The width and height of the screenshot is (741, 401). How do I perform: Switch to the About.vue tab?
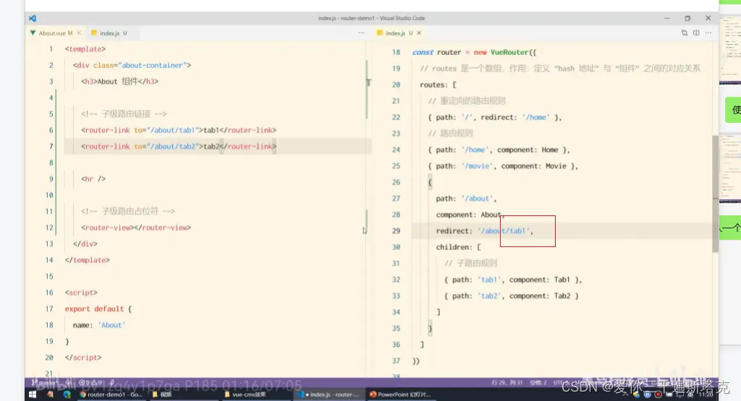pos(51,33)
